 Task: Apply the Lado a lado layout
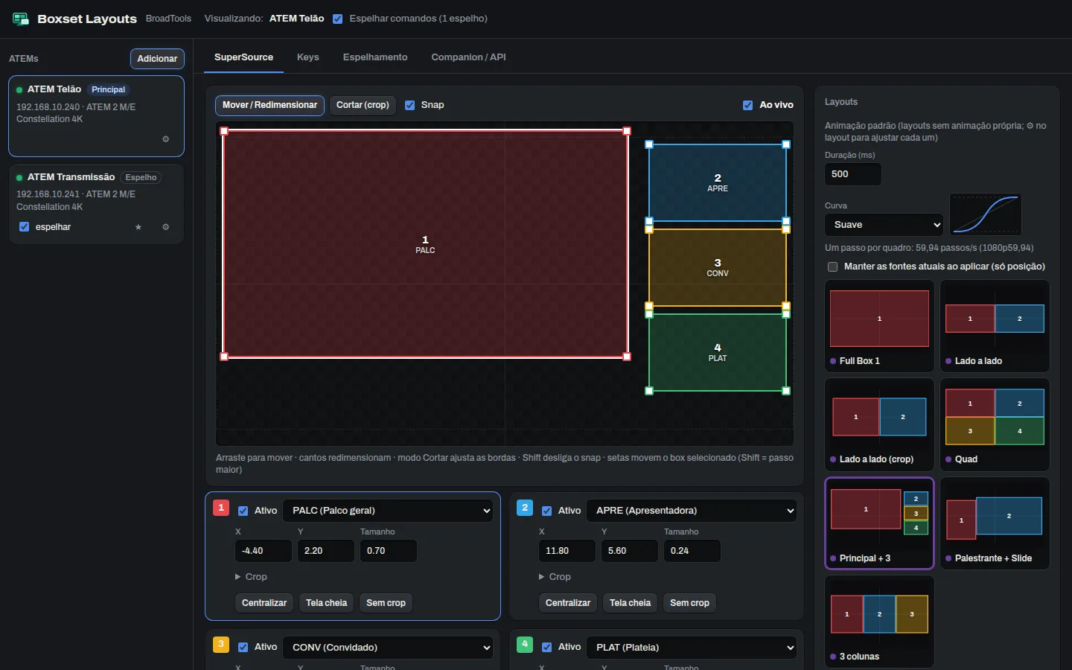click(x=995, y=326)
